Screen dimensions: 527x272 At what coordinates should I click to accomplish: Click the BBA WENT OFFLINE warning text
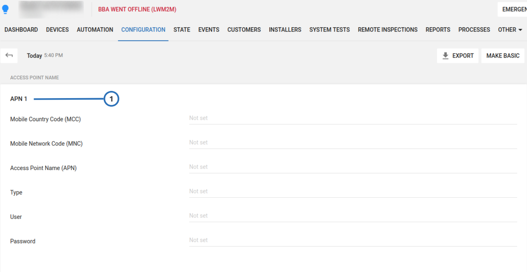(x=136, y=9)
